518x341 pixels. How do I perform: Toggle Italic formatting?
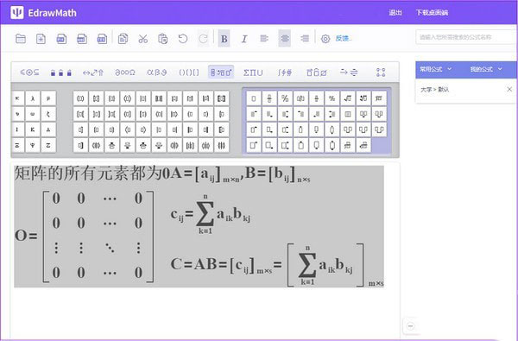[x=244, y=39]
